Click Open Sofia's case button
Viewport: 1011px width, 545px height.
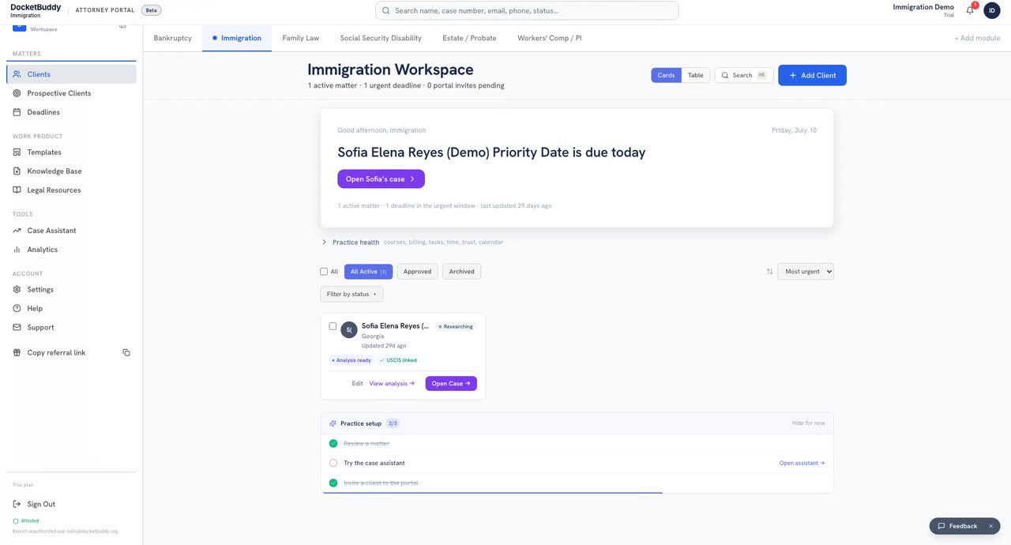click(x=381, y=179)
